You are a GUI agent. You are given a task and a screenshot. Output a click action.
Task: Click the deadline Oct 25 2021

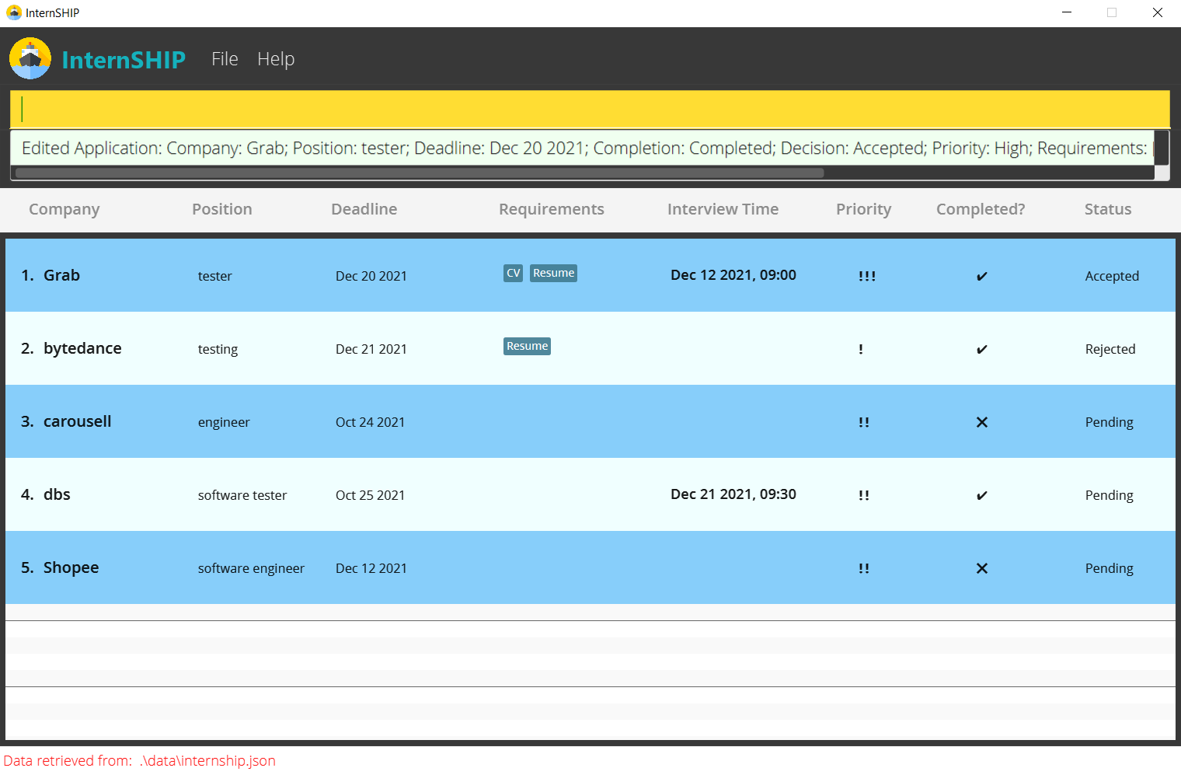point(371,495)
